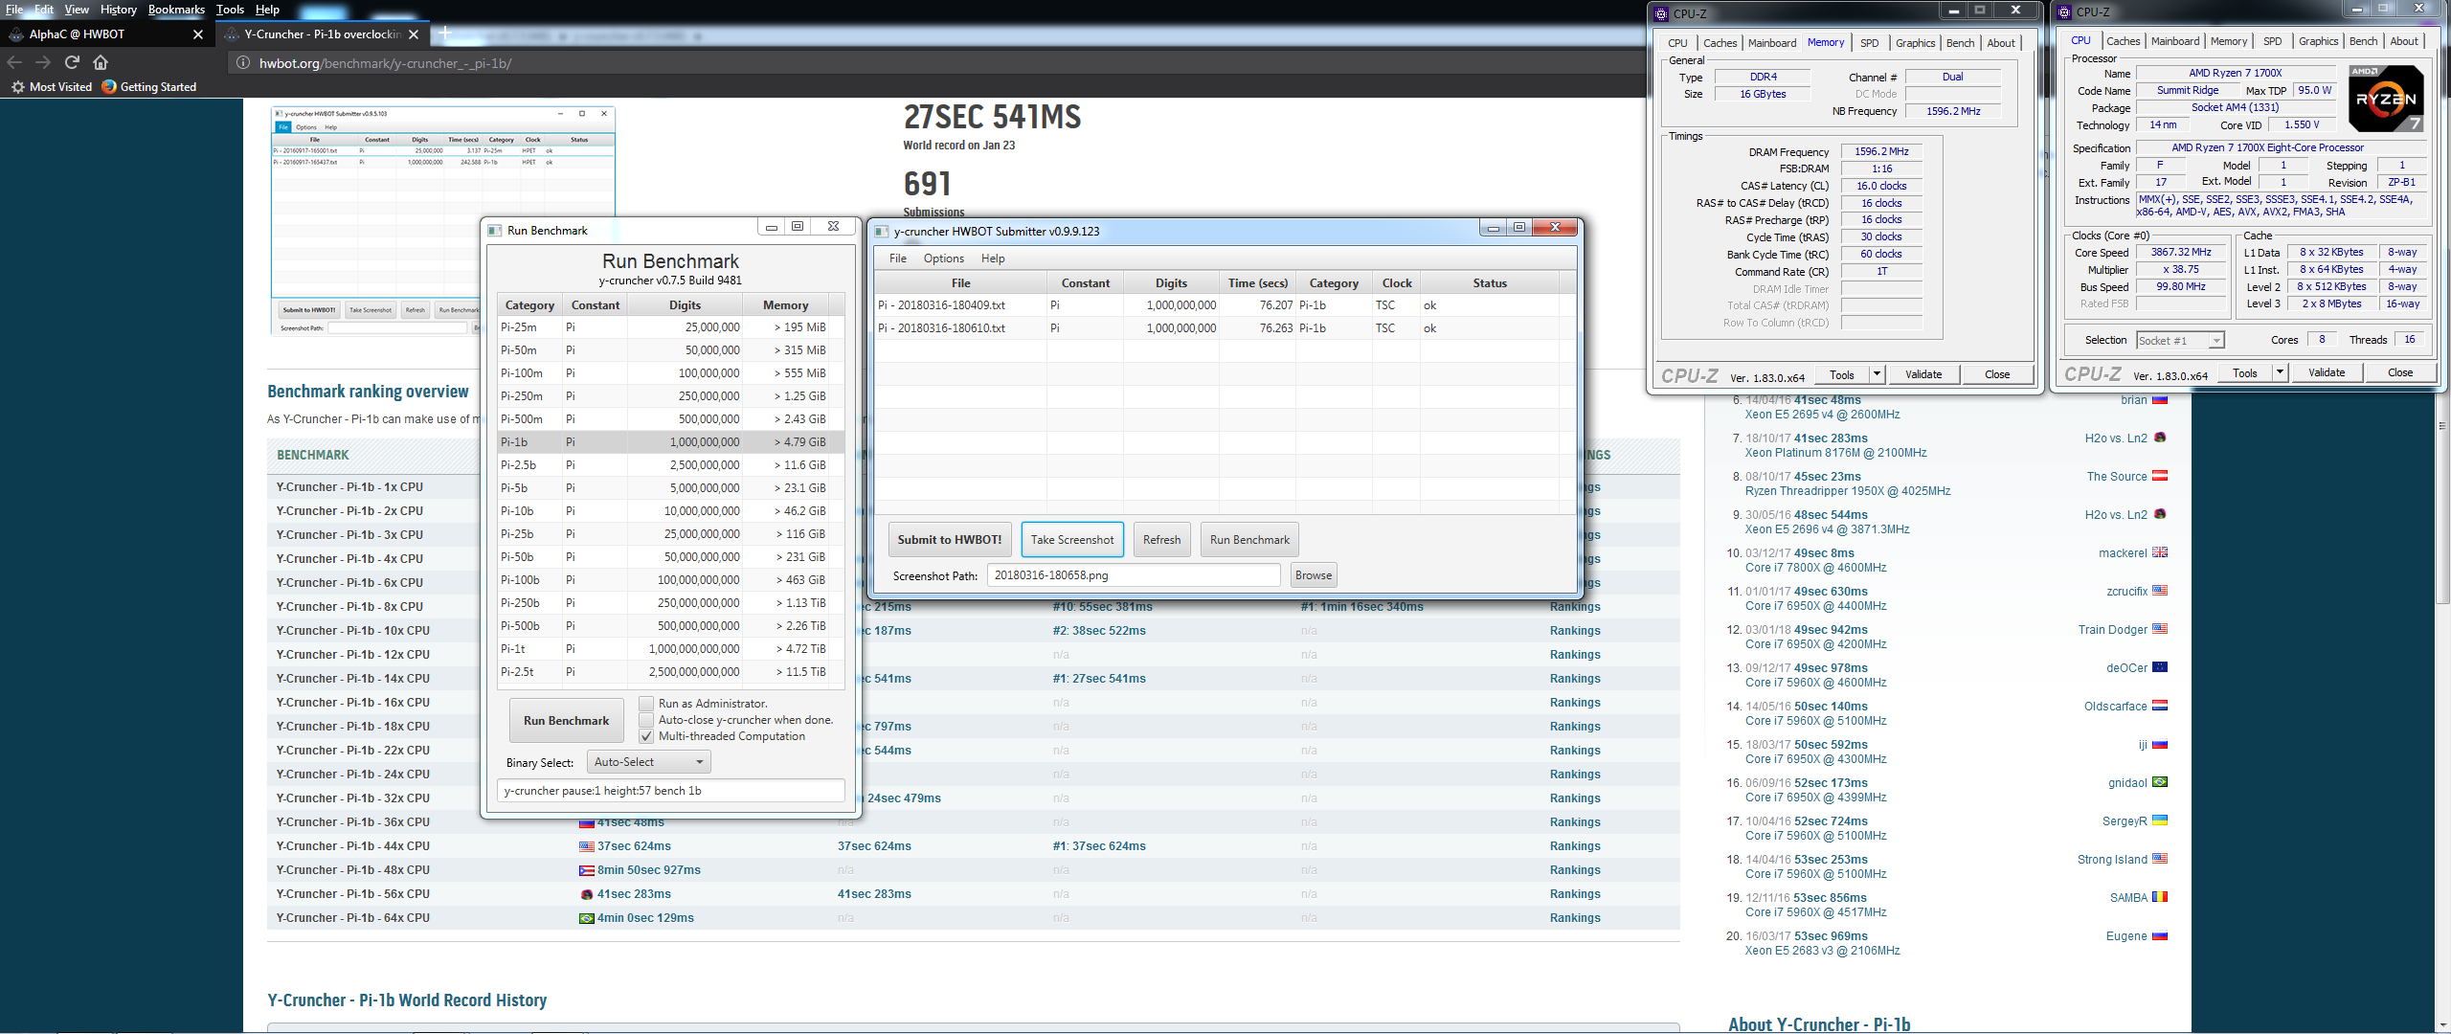Switch to Bench tab in right CPU-Z
The image size is (2451, 1034).
(x=2363, y=41)
